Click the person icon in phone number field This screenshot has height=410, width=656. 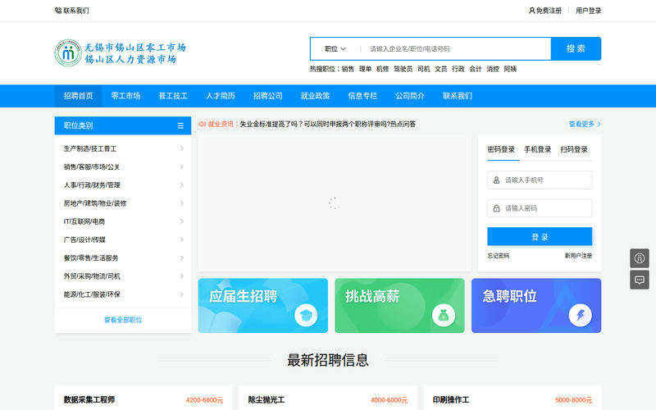tap(496, 180)
